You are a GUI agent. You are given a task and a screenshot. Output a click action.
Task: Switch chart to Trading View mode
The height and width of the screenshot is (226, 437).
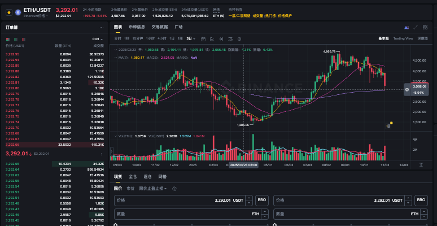click(403, 38)
